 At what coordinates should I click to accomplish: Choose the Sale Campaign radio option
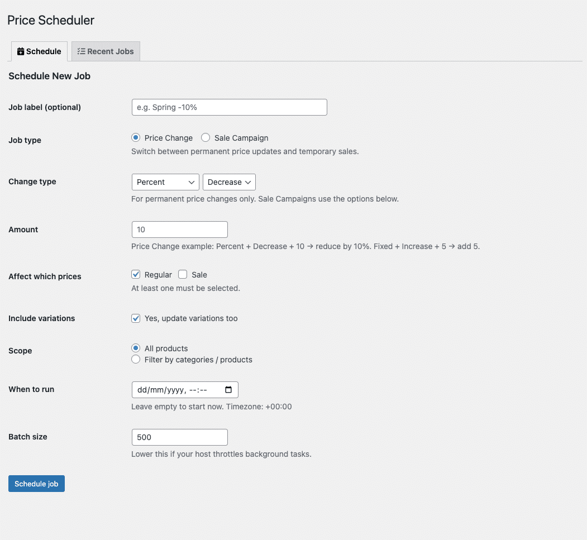206,138
